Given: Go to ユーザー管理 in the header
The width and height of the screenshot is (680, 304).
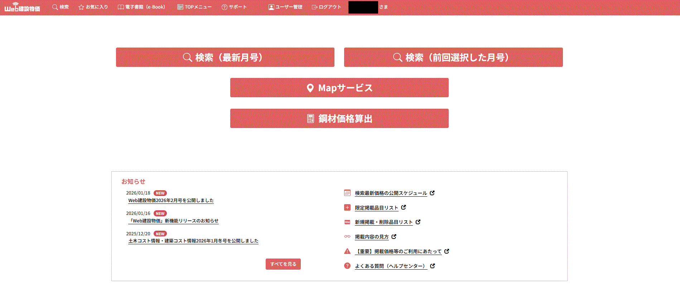Looking at the screenshot, I should 285,7.
